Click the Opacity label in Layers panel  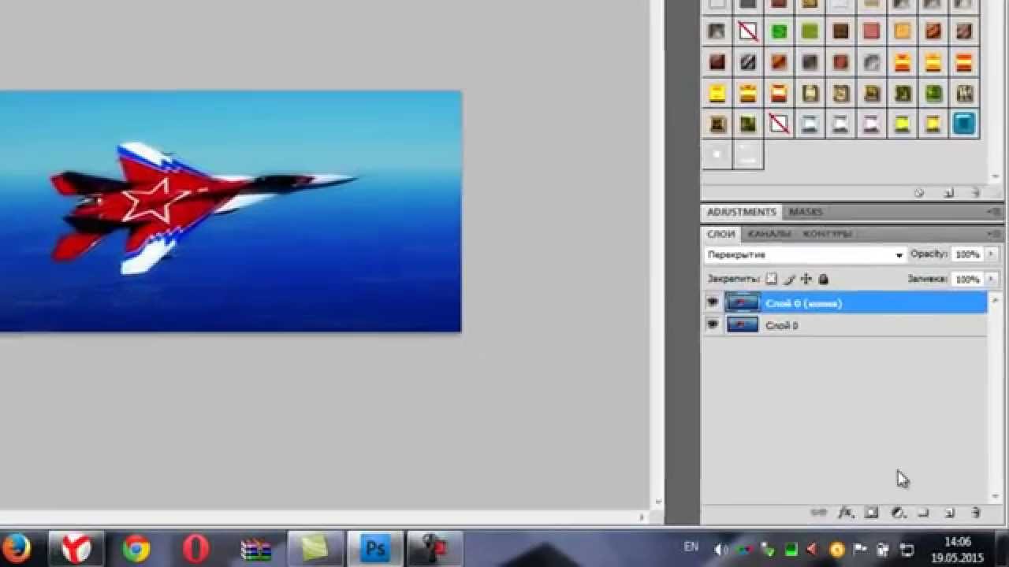[x=929, y=254]
